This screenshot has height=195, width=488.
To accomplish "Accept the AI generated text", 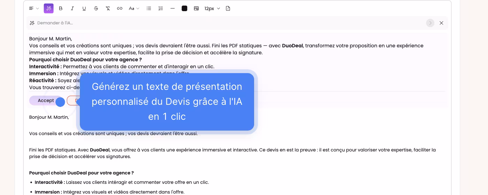I will 46,101.
